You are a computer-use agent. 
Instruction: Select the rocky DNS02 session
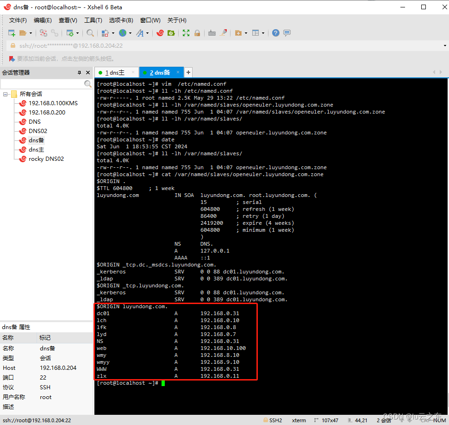click(46, 159)
